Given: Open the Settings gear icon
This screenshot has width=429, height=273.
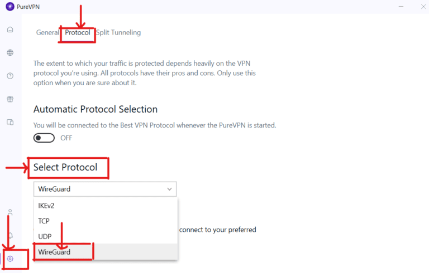Looking at the screenshot, I should pyautogui.click(x=10, y=259).
